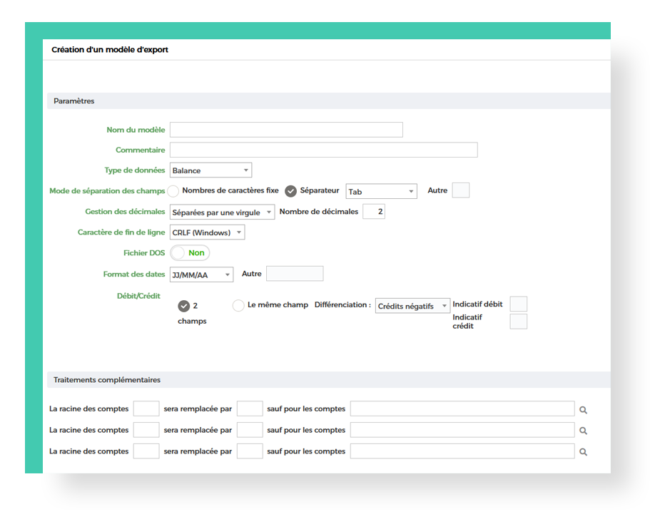Click the search icon for first account row
This screenshot has width=660, height=519.
tap(583, 410)
